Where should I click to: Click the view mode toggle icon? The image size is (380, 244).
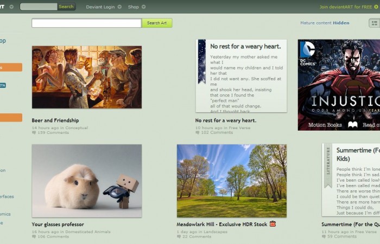coord(374,23)
